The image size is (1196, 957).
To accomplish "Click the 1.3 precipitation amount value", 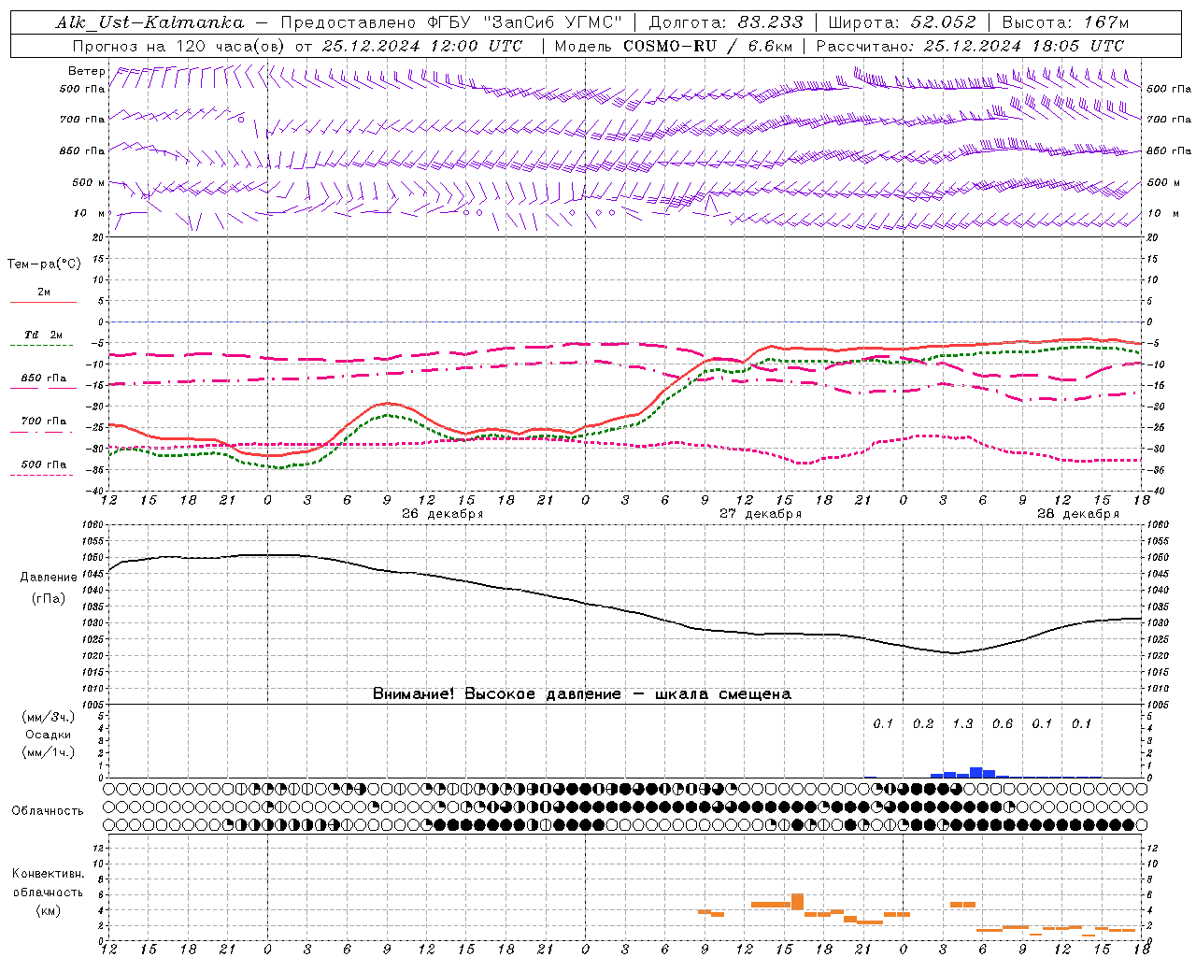I will 962,723.
